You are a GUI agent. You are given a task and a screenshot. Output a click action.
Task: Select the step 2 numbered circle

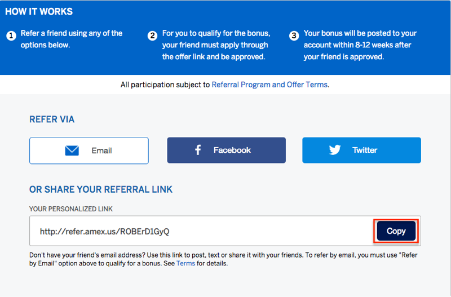[x=152, y=36]
